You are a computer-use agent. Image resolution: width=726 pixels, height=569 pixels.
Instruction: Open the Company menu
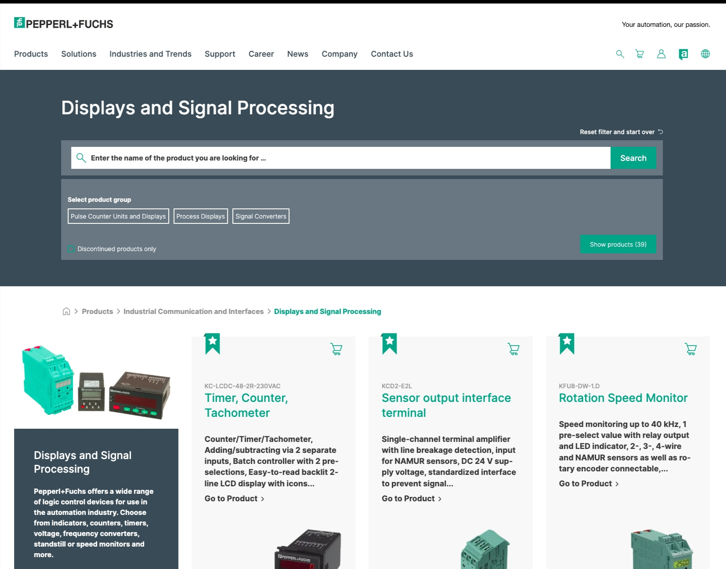click(340, 54)
